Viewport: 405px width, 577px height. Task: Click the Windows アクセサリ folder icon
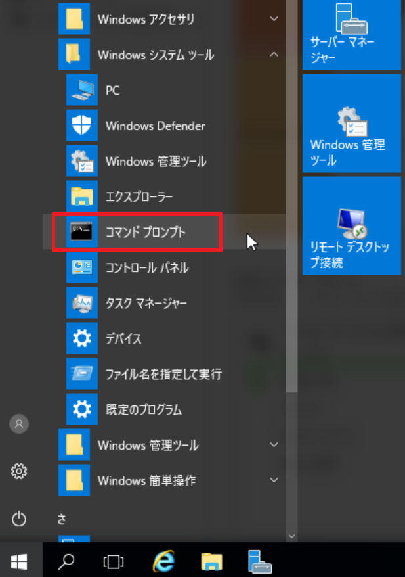click(x=74, y=19)
